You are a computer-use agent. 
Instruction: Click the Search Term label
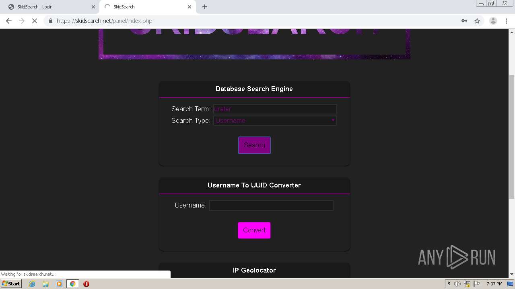click(191, 109)
